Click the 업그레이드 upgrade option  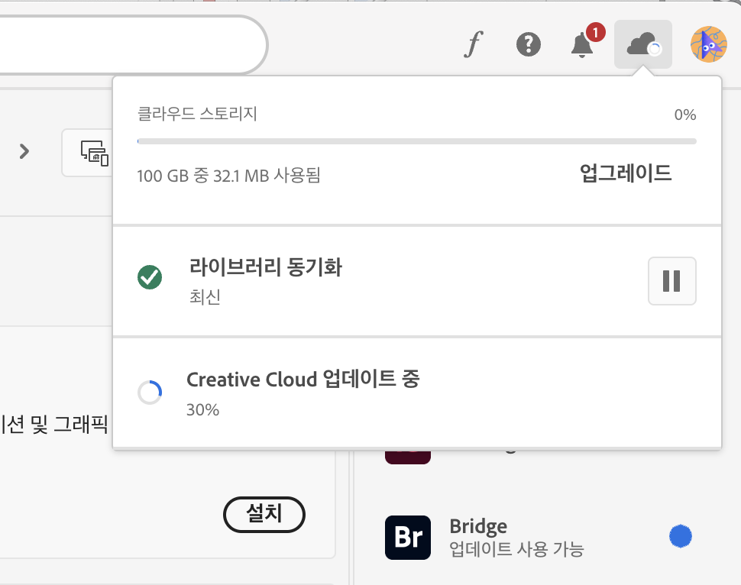[x=625, y=173]
